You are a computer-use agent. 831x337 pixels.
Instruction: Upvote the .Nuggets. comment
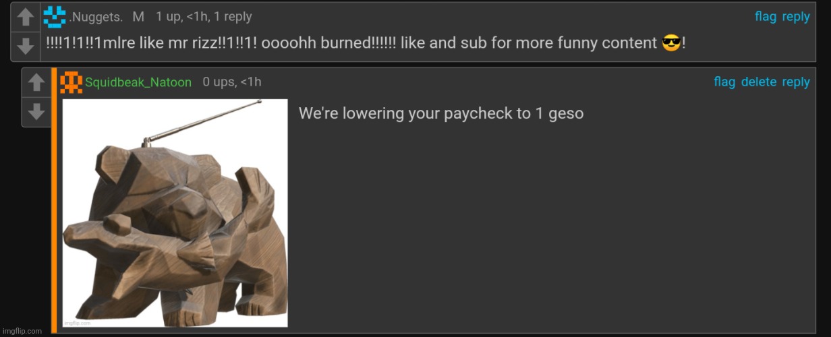[x=26, y=18]
